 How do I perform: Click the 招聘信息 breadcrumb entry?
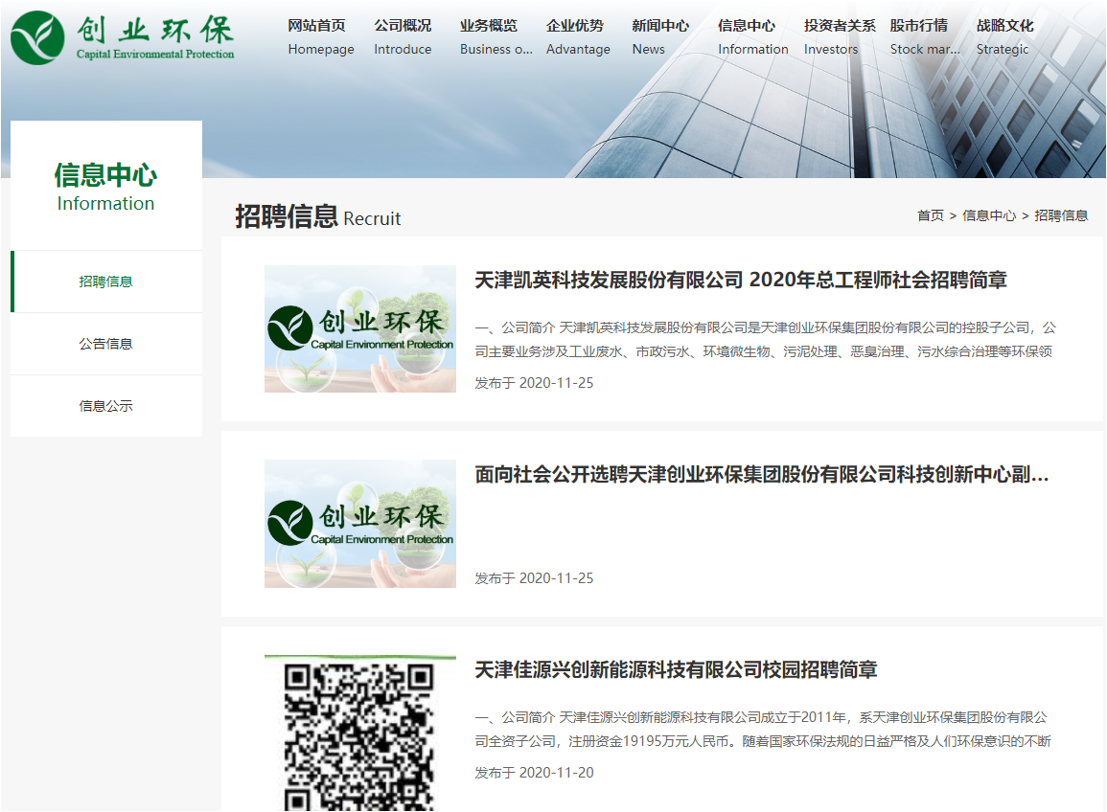tap(1061, 215)
